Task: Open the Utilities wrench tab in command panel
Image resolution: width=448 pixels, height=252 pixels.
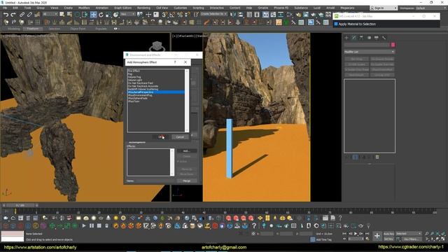Action: point(384,37)
